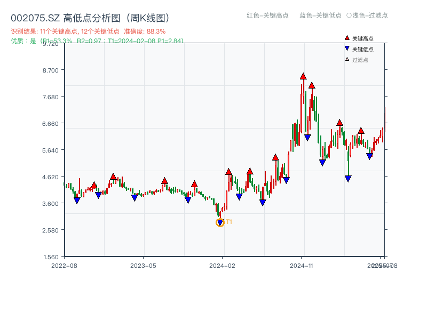This screenshot has width=427, height=320.
Task: Click the 2024-11 x-axis label
Action: [x=302, y=266]
